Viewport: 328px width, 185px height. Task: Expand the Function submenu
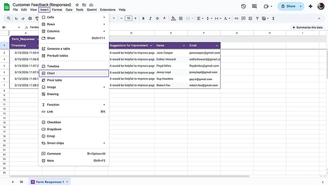coord(74,105)
